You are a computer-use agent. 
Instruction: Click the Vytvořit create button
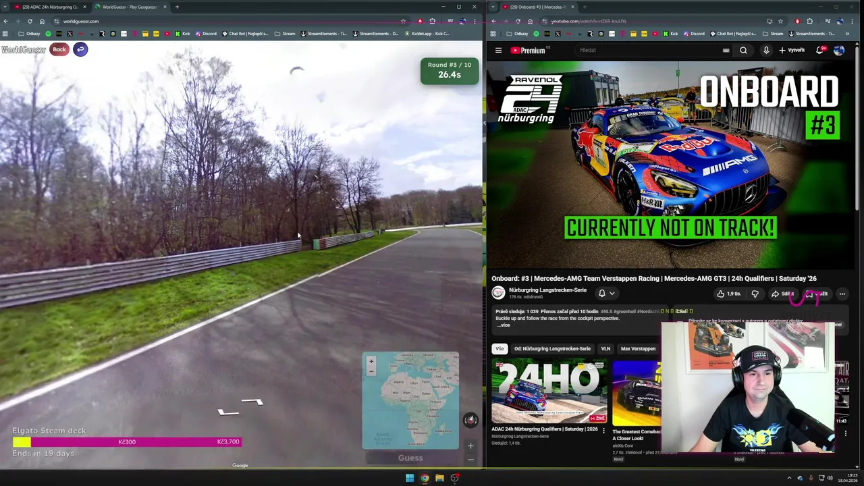[792, 50]
